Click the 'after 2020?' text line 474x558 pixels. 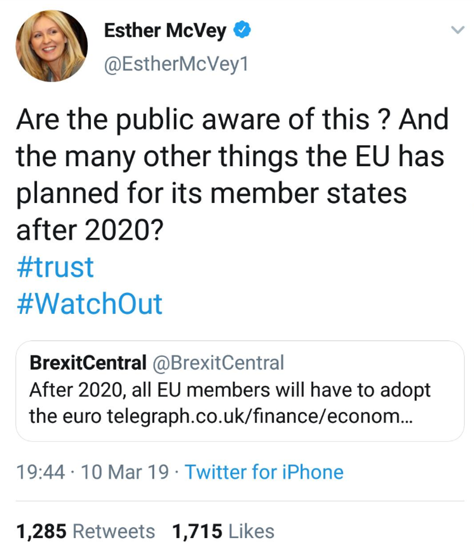(x=89, y=230)
